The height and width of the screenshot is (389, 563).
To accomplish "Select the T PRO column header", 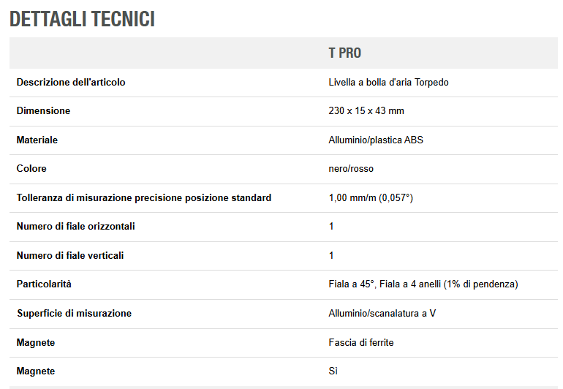I will click(x=344, y=53).
